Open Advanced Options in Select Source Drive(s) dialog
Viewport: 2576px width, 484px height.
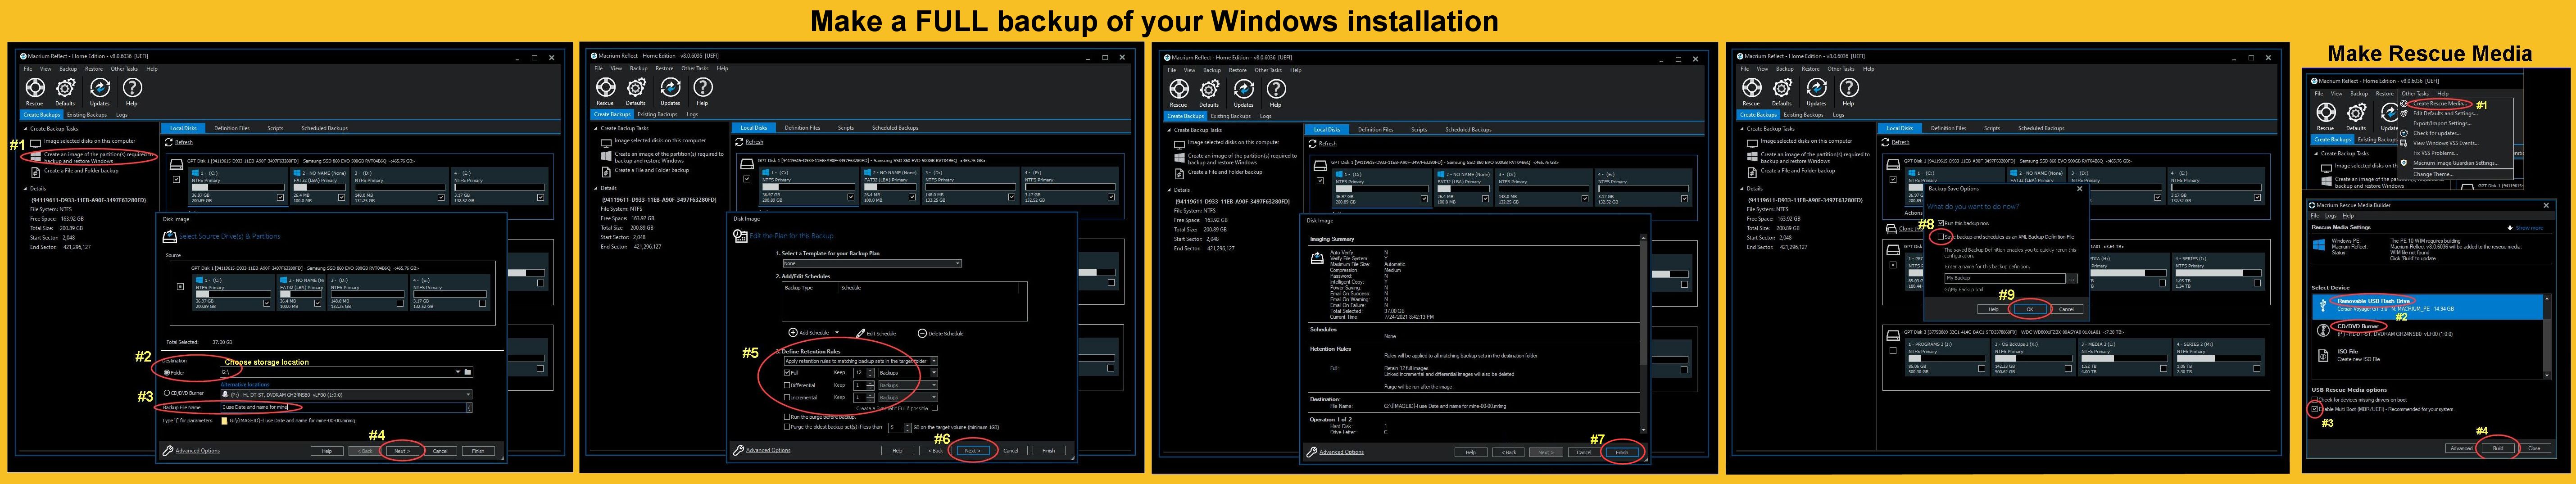point(198,451)
